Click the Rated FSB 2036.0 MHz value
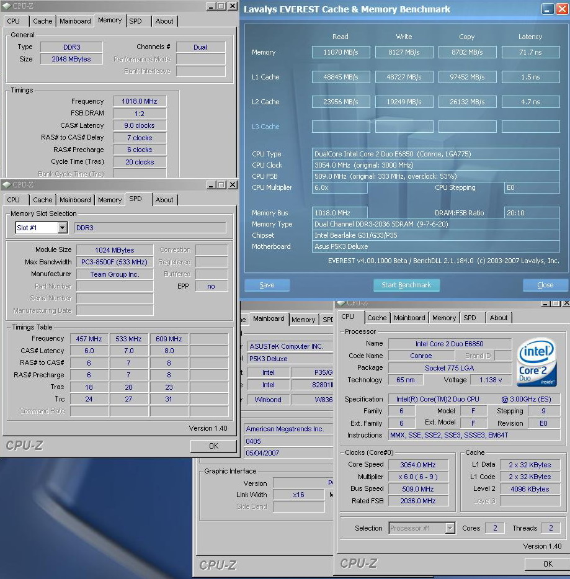570x579 pixels. 418,501
